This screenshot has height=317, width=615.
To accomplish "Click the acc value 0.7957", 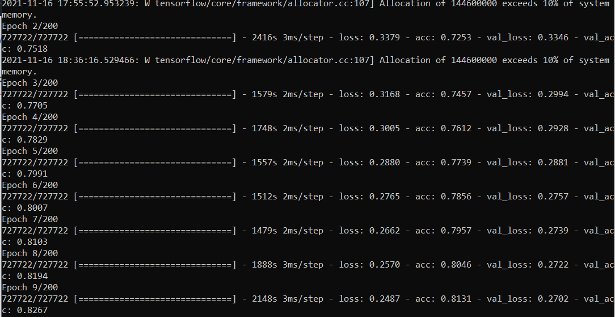I will point(456,231).
